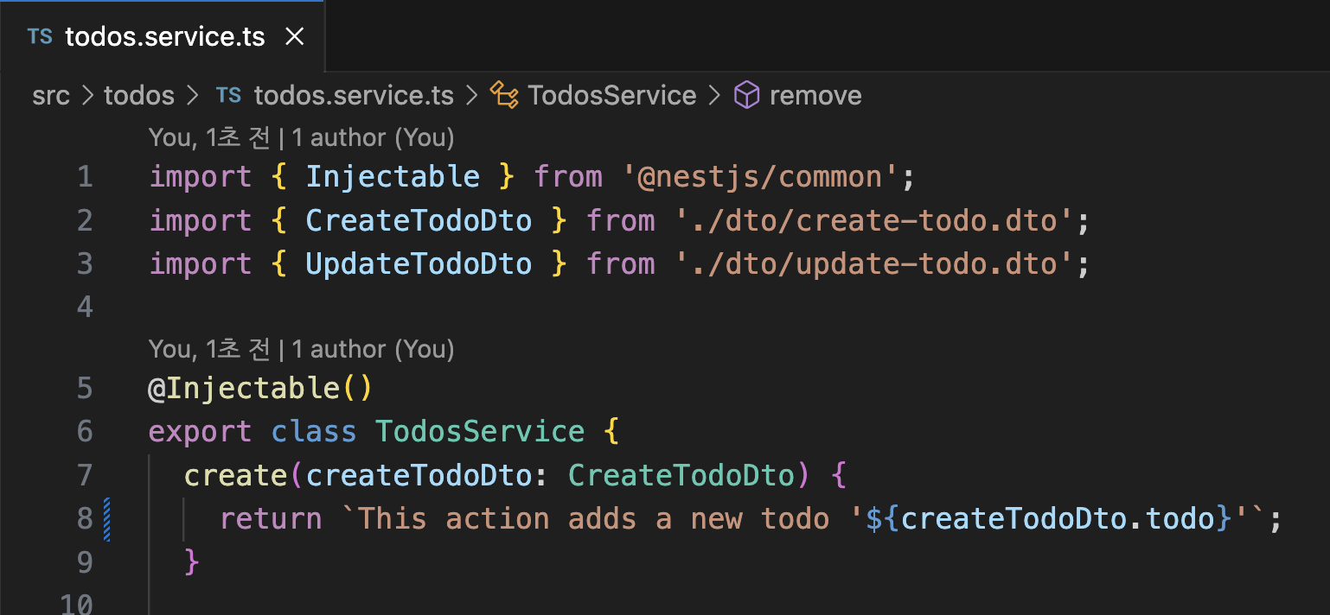Screen dimensions: 1330x615
Task: Click the src breadcrumb segment
Action: tap(51, 95)
